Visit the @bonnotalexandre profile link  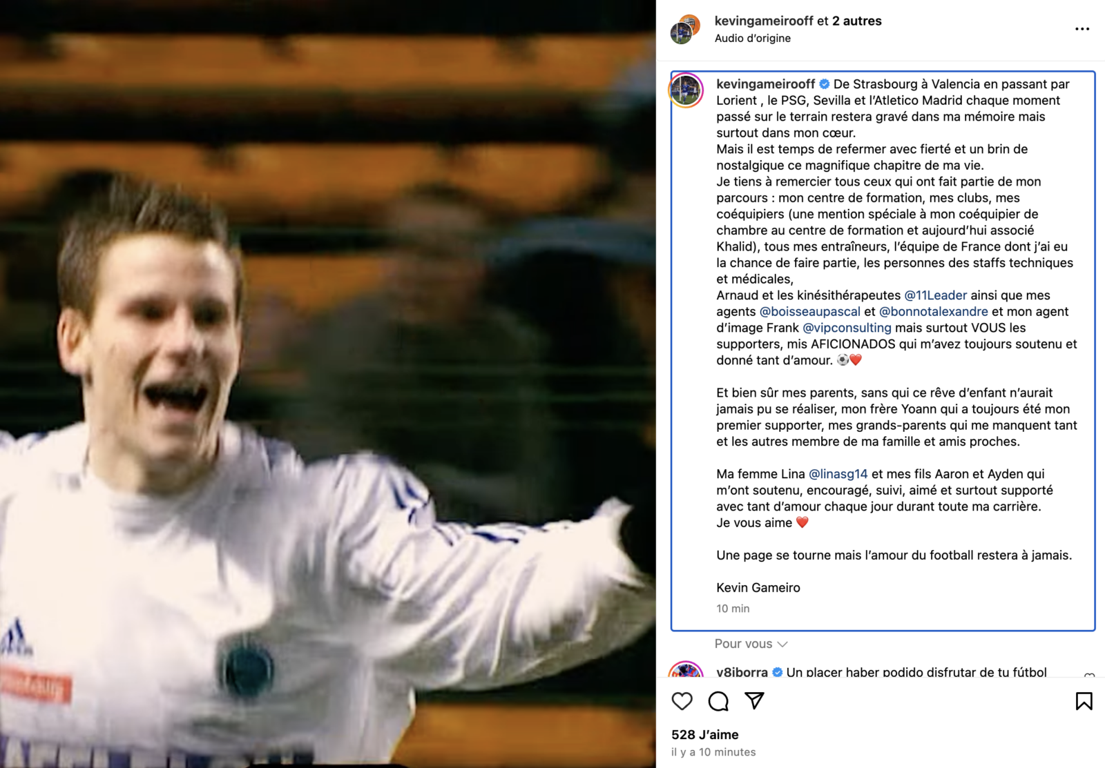point(933,312)
